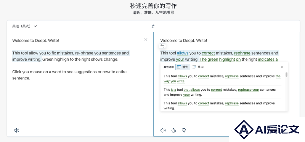Choose the suggestion ending in "the way you write."
The width and height of the screenshot is (305, 142).
(222, 79)
